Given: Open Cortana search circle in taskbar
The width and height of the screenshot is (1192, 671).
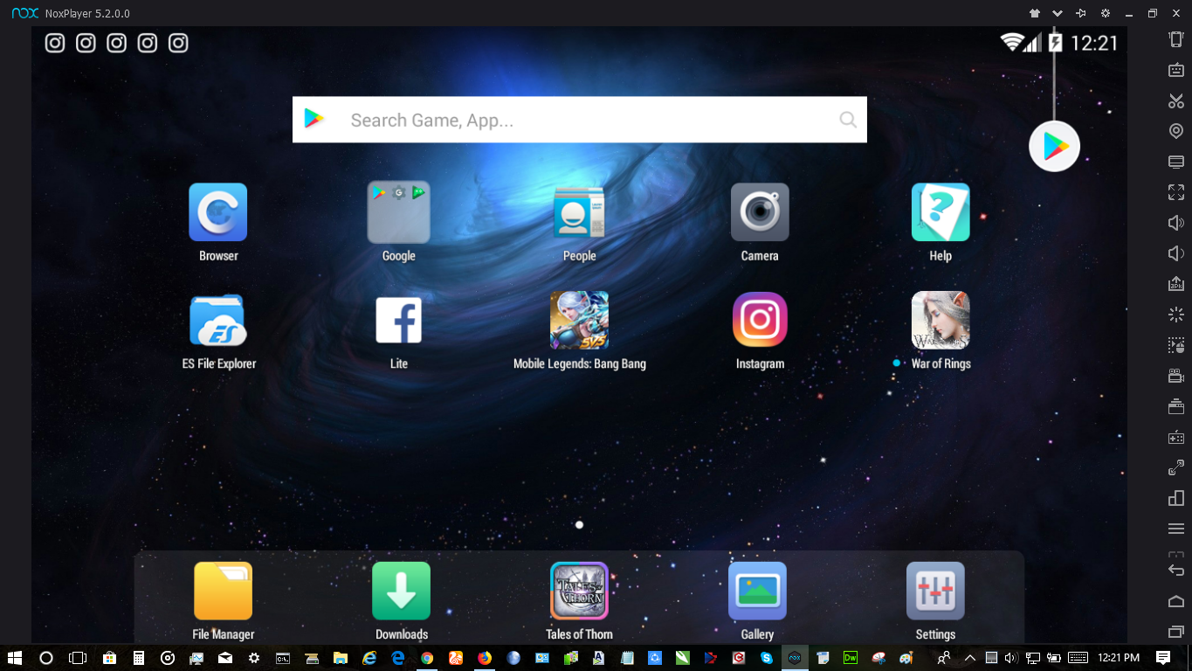Looking at the screenshot, I should [x=46, y=658].
